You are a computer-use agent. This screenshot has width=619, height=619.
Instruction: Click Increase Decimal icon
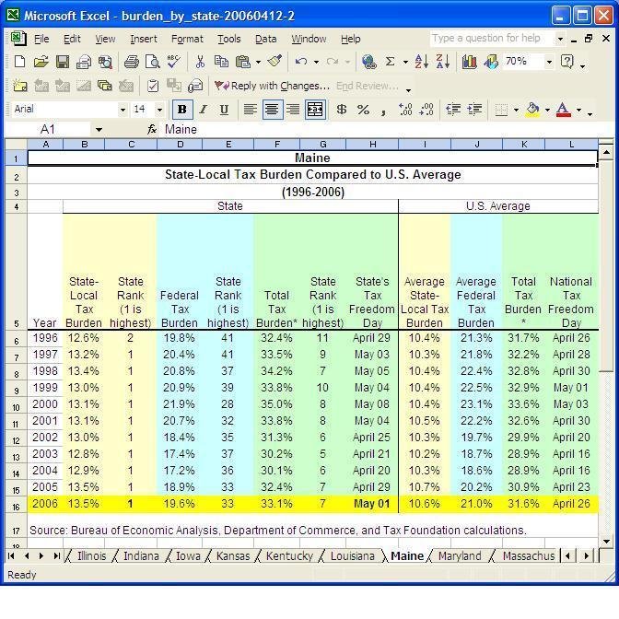point(405,110)
